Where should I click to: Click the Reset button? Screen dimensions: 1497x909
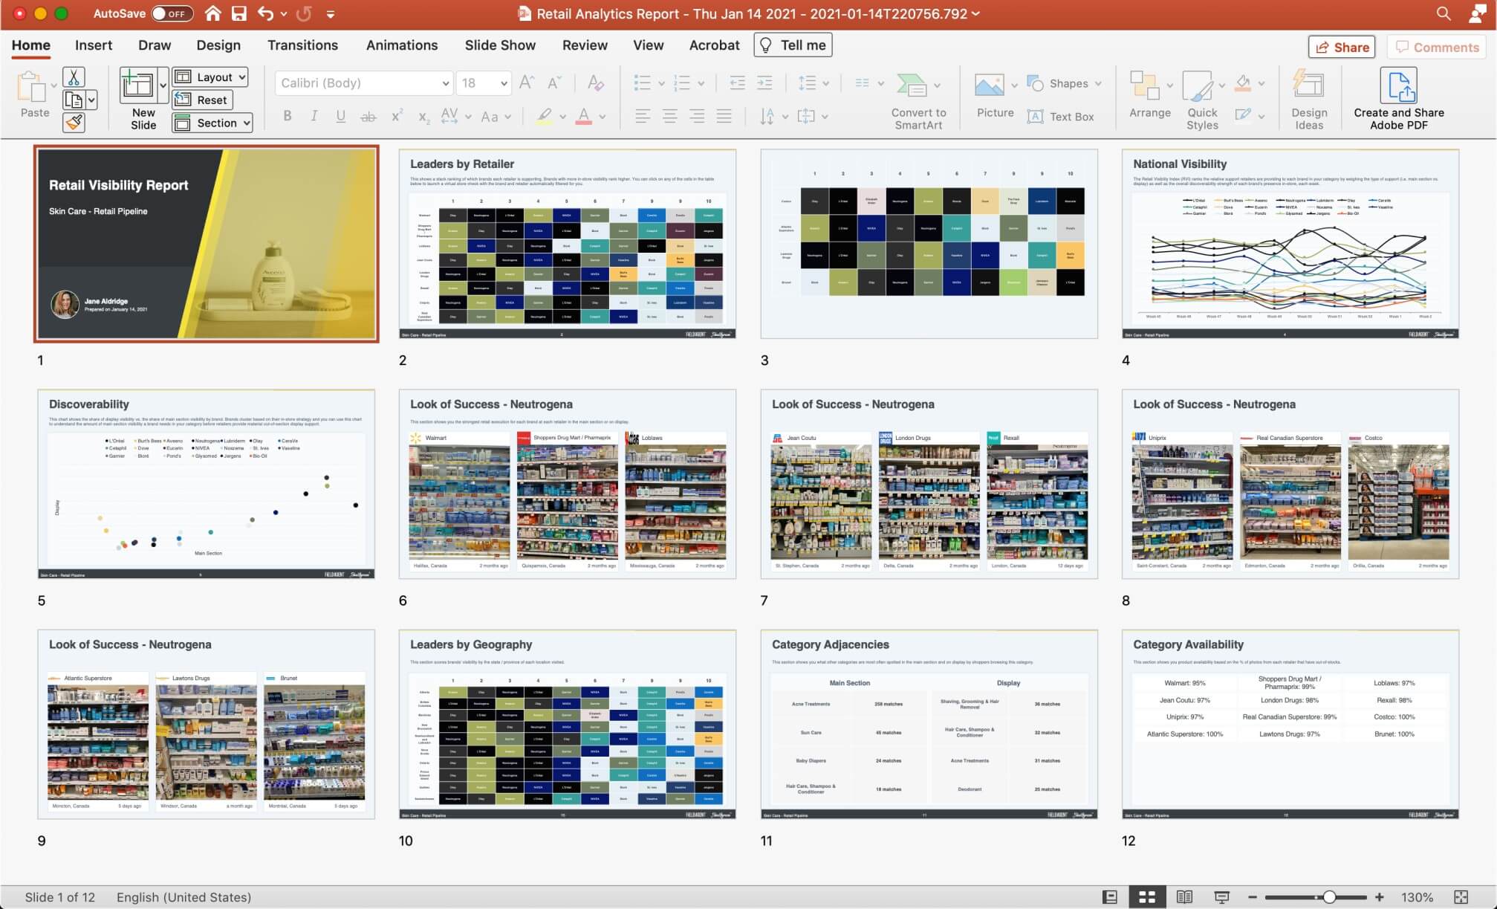(x=203, y=100)
